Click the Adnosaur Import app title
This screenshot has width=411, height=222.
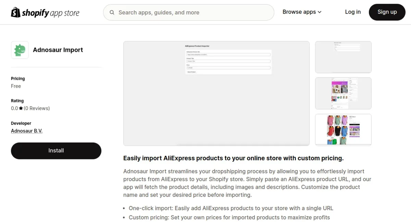(x=58, y=50)
